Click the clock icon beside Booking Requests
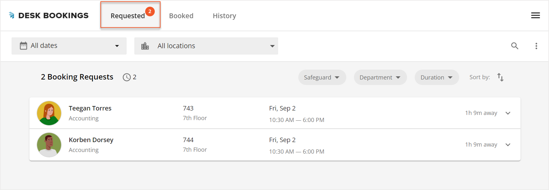Screen dimensions: 549x190 tap(127, 77)
